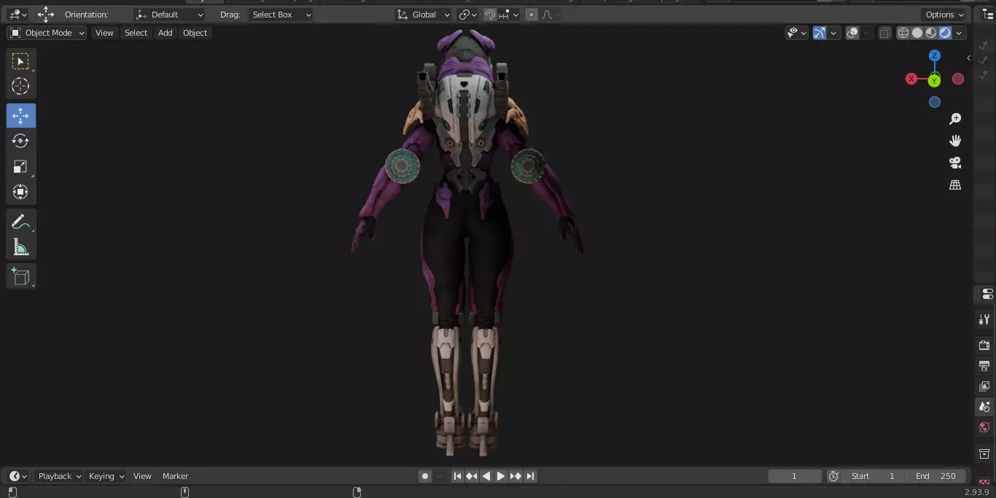The width and height of the screenshot is (996, 498).
Task: Open the timeline Marker menu
Action: pyautogui.click(x=175, y=476)
